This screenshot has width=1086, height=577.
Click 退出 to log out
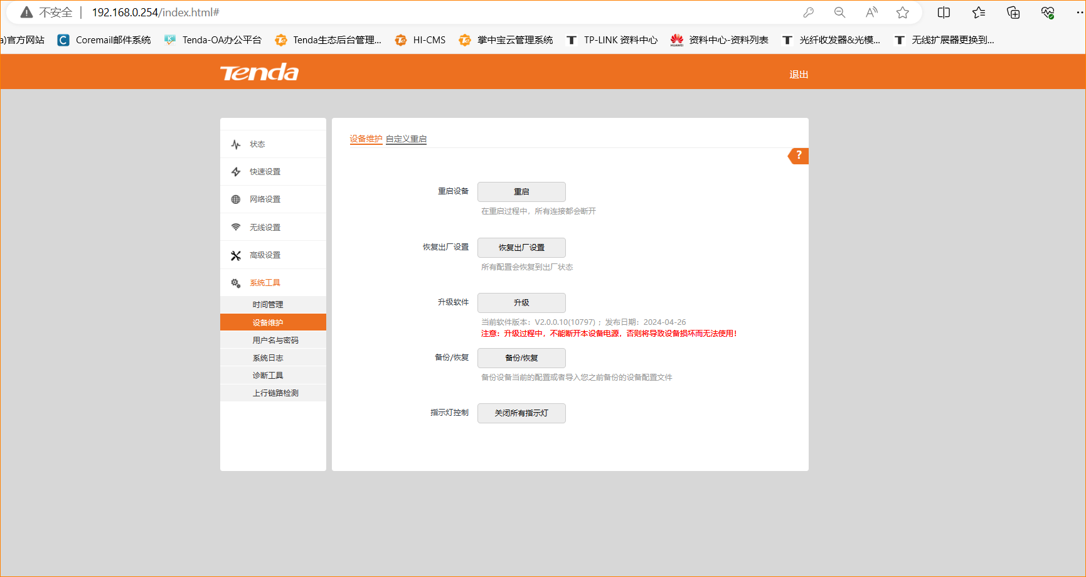[799, 75]
